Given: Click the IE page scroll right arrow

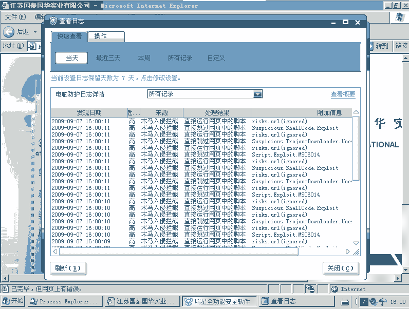Looking at the screenshot, I should [398, 278].
